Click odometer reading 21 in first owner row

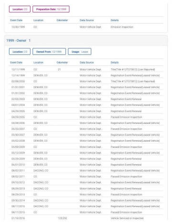(x=59, y=69)
